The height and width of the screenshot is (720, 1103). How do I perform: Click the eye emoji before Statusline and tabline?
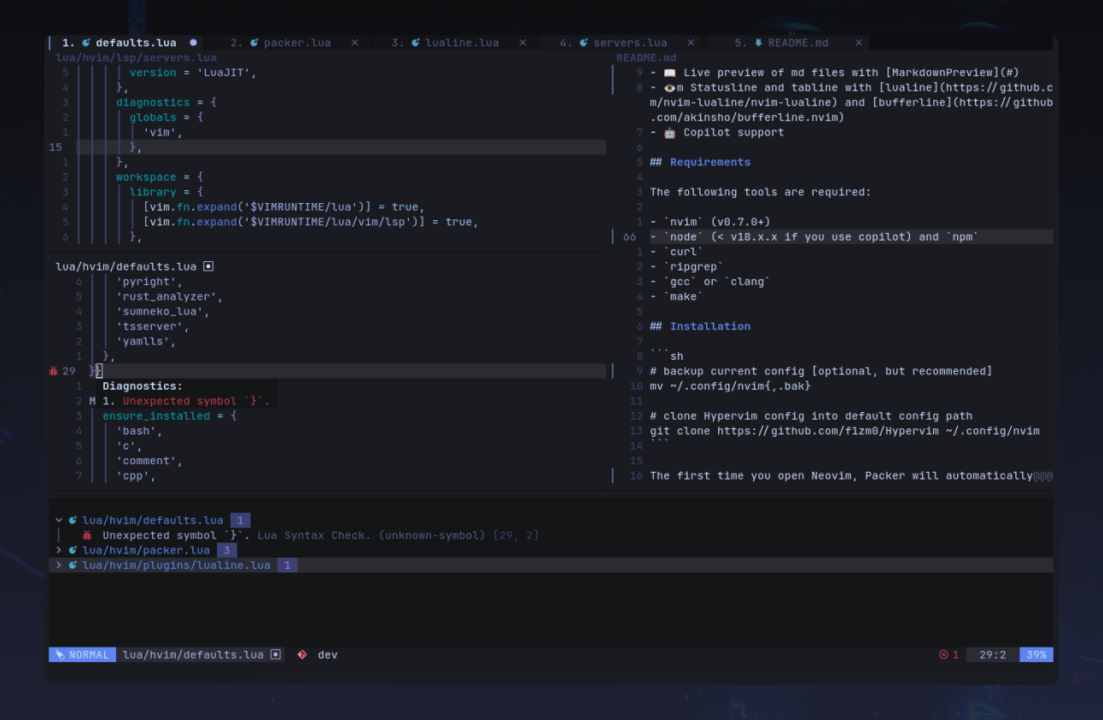670,88
